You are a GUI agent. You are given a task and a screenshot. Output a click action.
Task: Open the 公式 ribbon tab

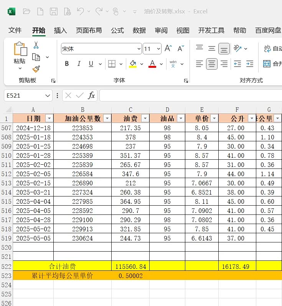117,31
